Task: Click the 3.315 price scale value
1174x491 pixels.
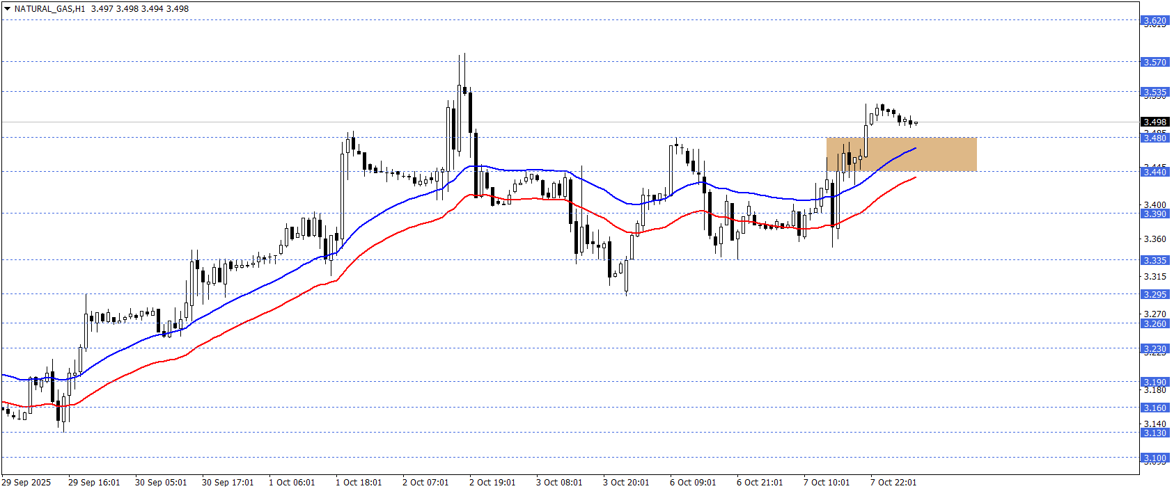Action: [1155, 277]
